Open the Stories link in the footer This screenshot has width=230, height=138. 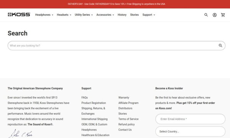(x=123, y=113)
